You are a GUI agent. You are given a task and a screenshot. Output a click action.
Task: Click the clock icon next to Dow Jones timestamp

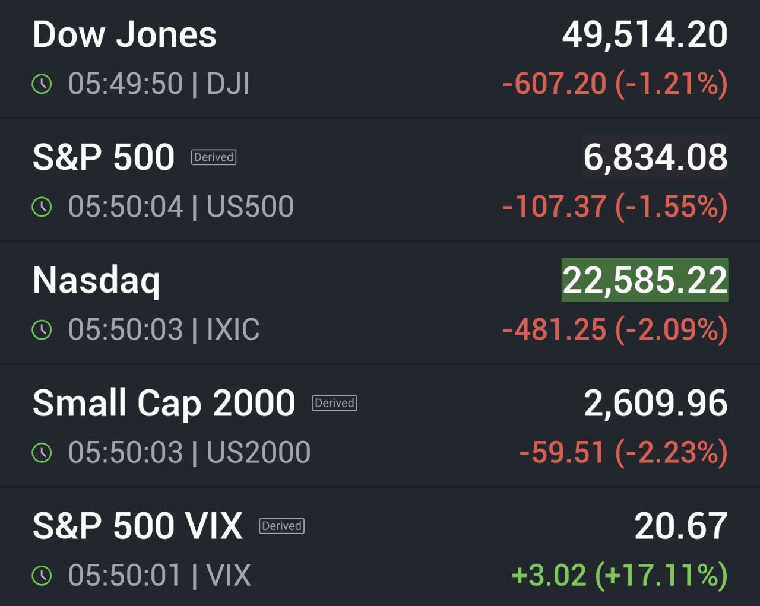click(41, 84)
